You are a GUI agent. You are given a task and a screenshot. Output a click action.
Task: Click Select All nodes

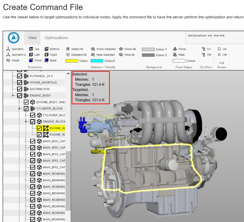point(75,49)
